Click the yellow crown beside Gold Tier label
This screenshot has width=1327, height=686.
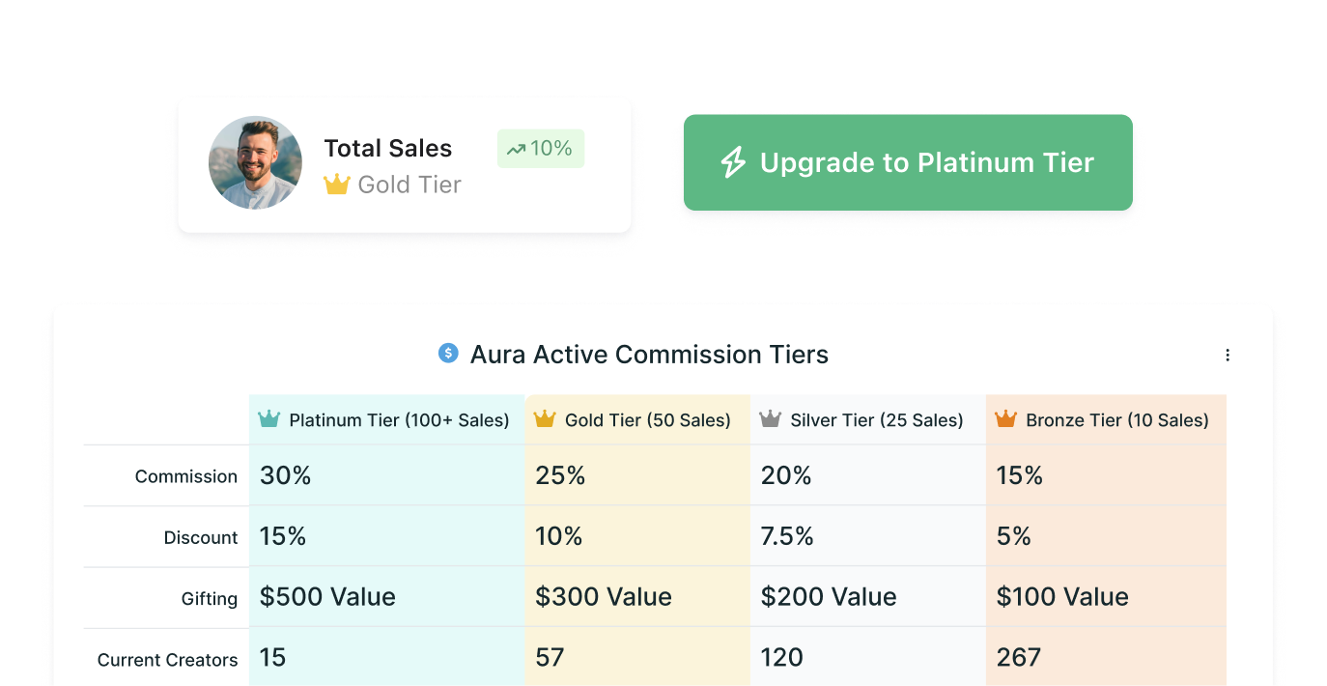(x=336, y=185)
